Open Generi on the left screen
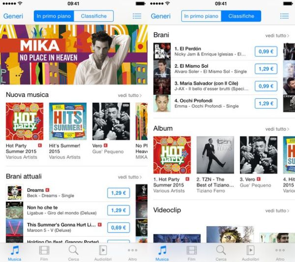This screenshot has height=262, width=295. (13, 16)
